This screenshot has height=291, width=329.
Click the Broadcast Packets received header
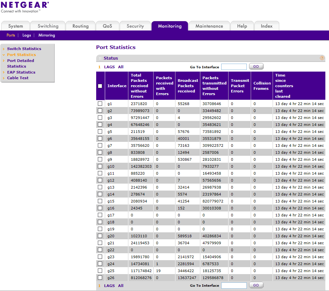(188, 86)
